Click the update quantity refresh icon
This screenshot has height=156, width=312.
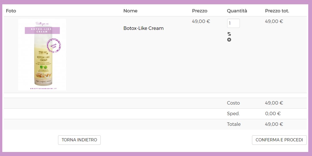click(229, 34)
